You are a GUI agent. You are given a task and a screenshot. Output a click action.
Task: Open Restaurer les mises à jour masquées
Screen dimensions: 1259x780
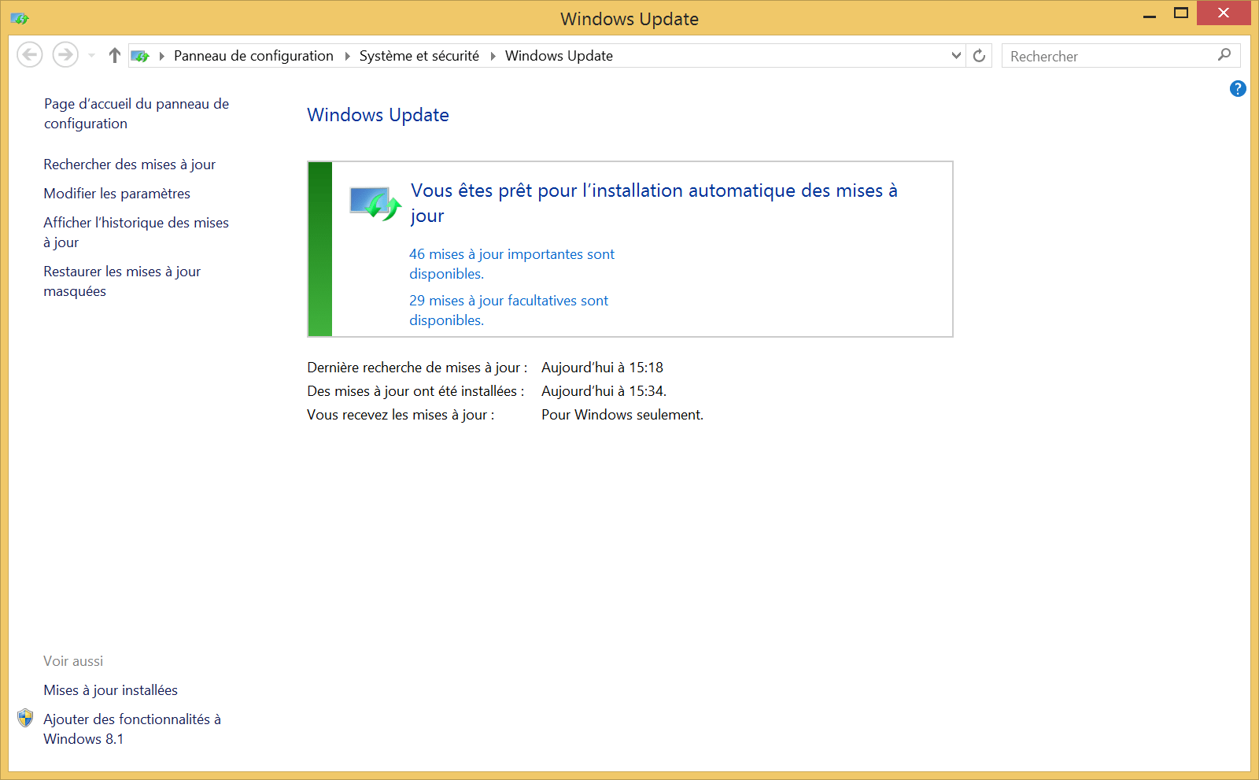click(x=122, y=281)
